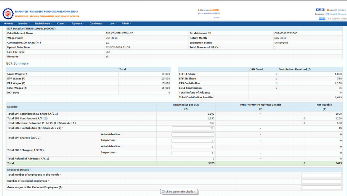
Task: Click Upload Date Time value 12-NOV-2016 11:58
Action: (x=118, y=47)
